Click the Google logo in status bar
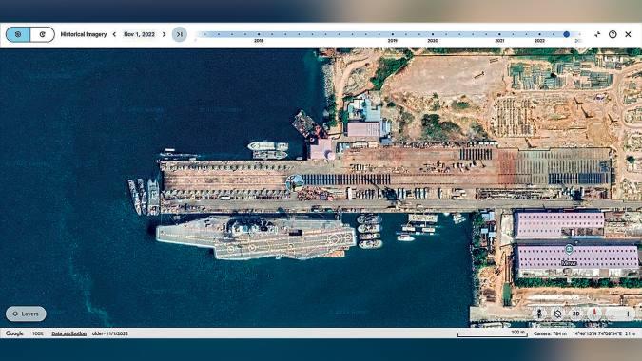 pos(14,333)
